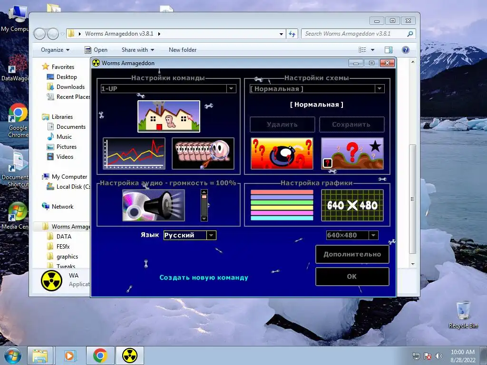The image size is (487, 365).
Task: Select Favorites in the navigation pane
Action: click(63, 67)
